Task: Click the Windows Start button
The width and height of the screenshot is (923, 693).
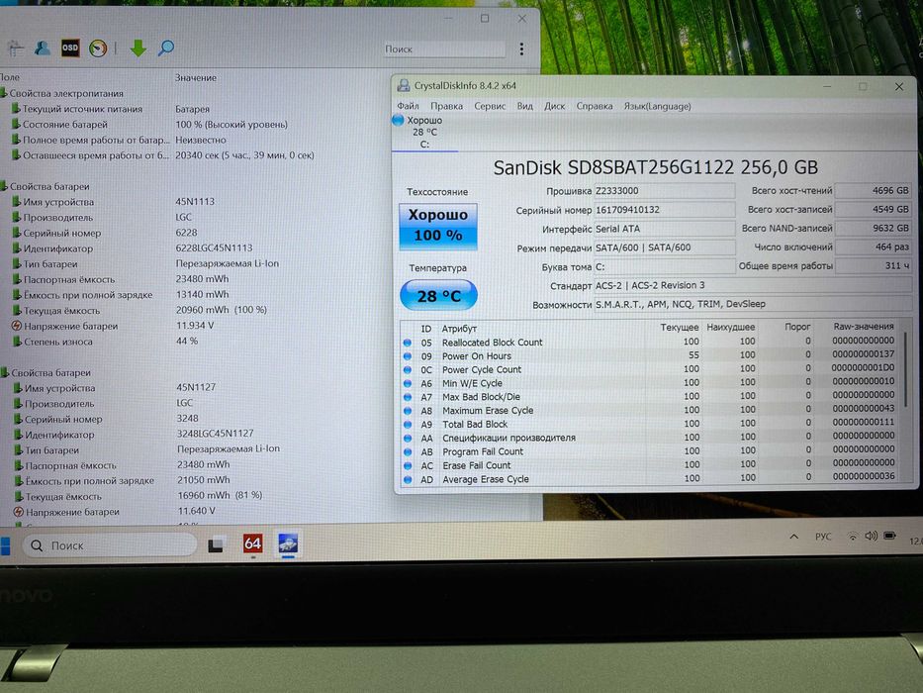Action: (x=5, y=545)
